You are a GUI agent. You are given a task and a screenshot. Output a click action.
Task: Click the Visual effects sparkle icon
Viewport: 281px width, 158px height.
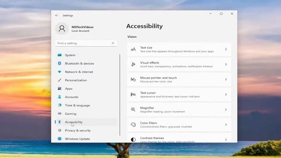click(x=133, y=65)
